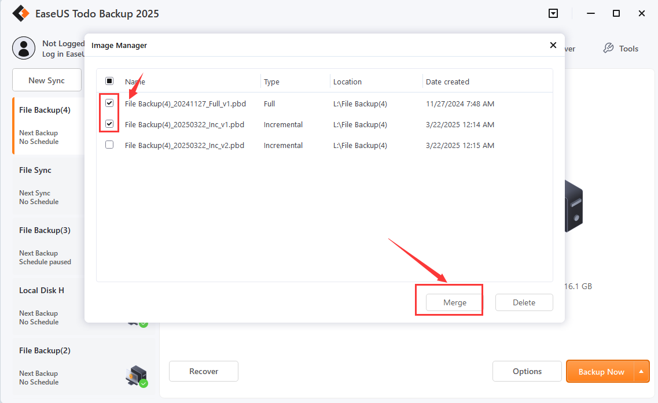The image size is (658, 403).
Task: Click the user account avatar icon
Action: [x=24, y=48]
